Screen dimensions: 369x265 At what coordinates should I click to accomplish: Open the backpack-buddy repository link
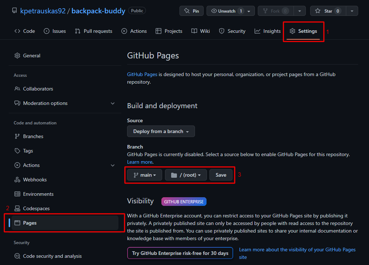click(98, 11)
